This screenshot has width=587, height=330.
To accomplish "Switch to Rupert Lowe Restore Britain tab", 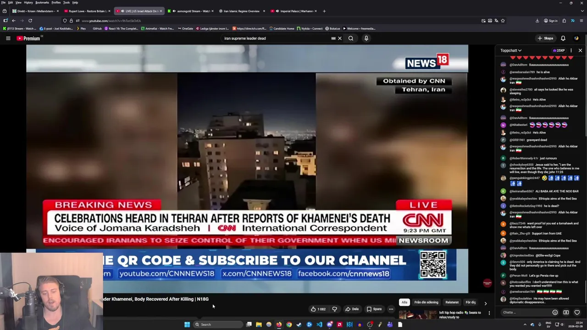I will 87,11.
